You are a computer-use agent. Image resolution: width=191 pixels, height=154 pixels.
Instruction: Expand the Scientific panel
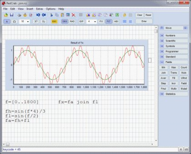(x=173, y=41)
